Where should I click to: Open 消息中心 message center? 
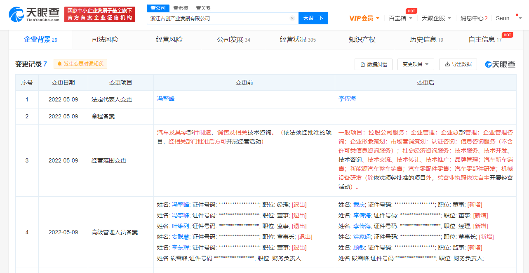tap(474, 18)
